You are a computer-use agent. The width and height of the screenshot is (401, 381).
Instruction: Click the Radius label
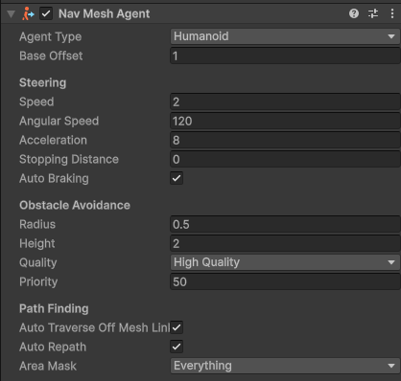tap(37, 224)
